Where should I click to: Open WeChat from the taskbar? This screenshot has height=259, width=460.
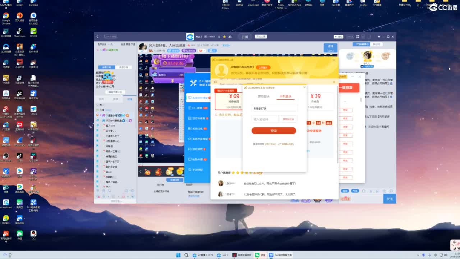[261, 255]
